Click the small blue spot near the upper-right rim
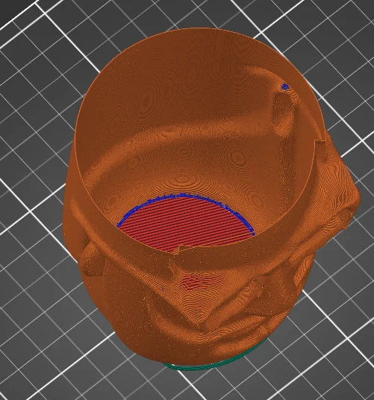Viewport: 374px width, 400px height. (285, 87)
